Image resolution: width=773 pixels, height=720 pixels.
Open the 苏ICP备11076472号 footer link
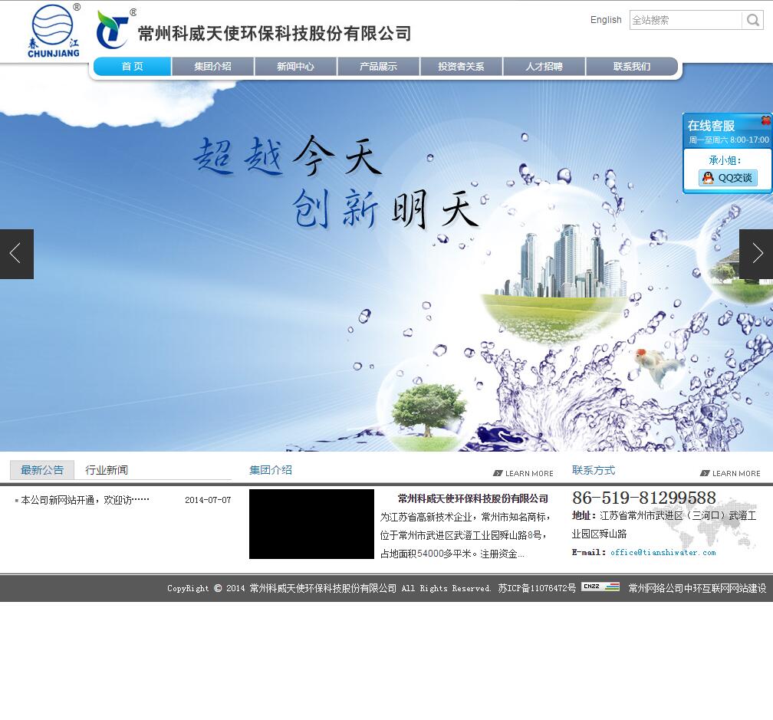point(537,588)
